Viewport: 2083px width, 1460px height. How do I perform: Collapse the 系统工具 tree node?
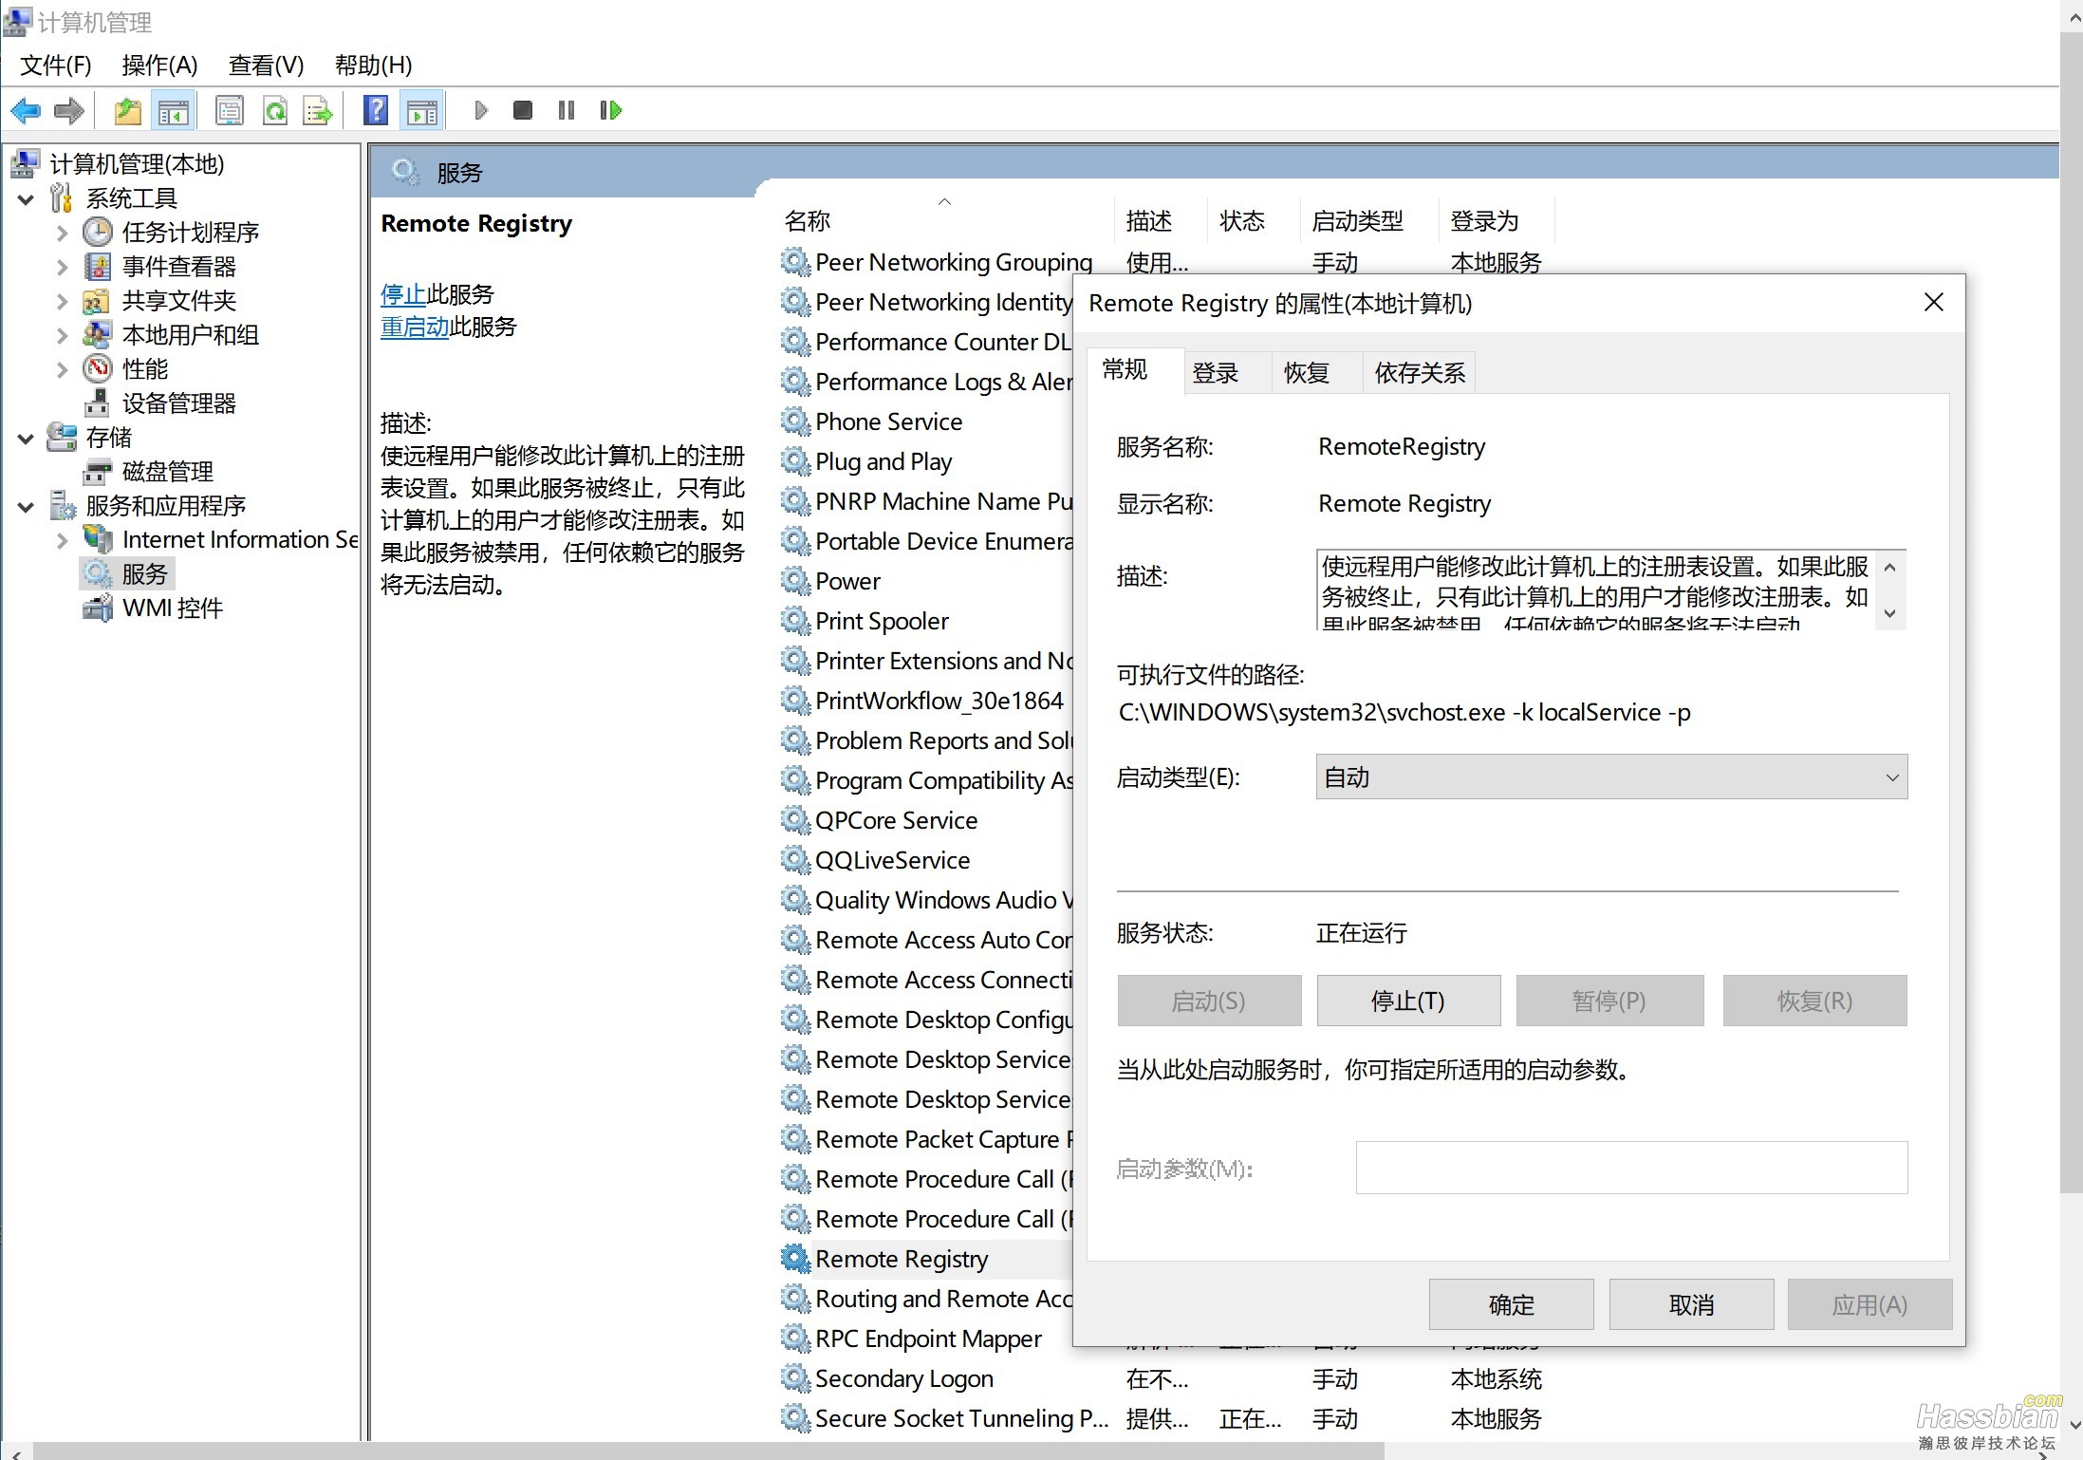[x=26, y=199]
